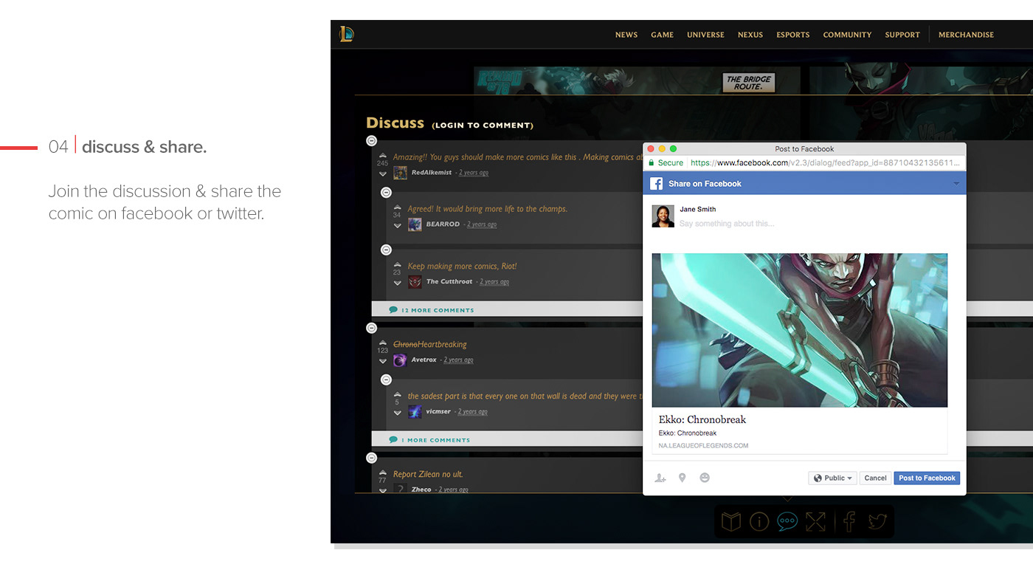Open the Public audience dropdown

832,478
